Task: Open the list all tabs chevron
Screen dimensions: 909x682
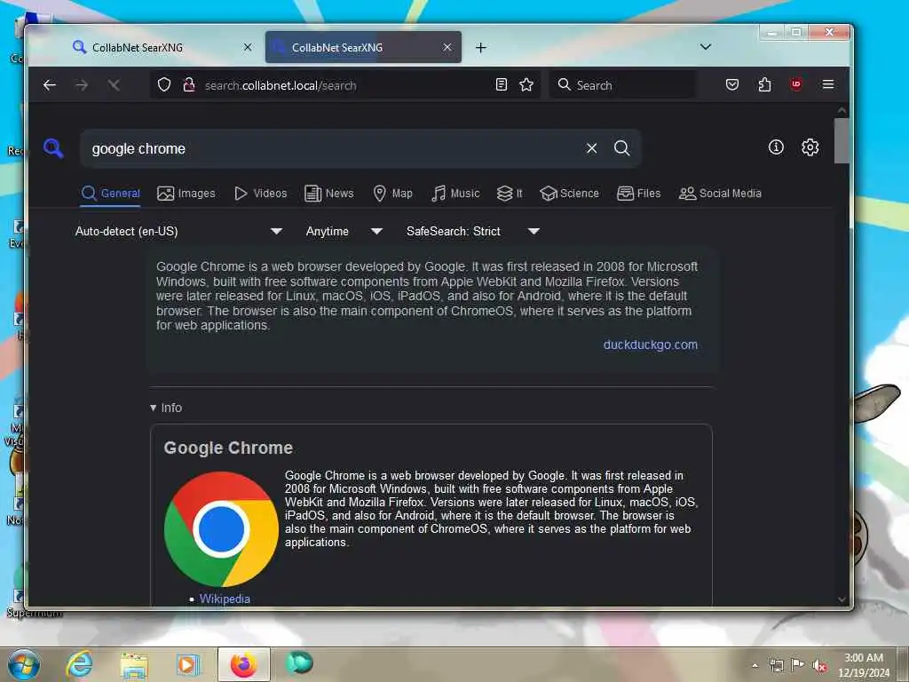Action: pos(706,47)
